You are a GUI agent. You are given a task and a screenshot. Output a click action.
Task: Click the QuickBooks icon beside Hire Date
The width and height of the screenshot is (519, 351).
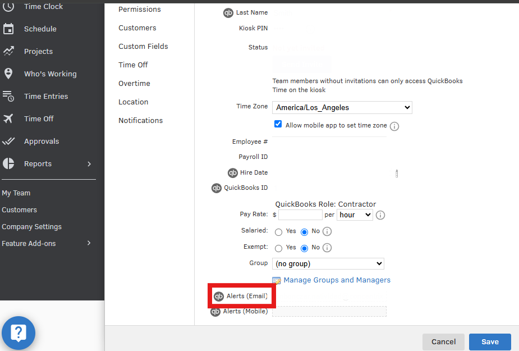pyautogui.click(x=233, y=172)
